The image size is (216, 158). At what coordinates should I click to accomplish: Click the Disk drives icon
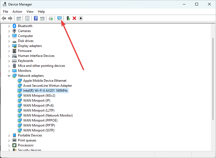[x=14, y=41]
